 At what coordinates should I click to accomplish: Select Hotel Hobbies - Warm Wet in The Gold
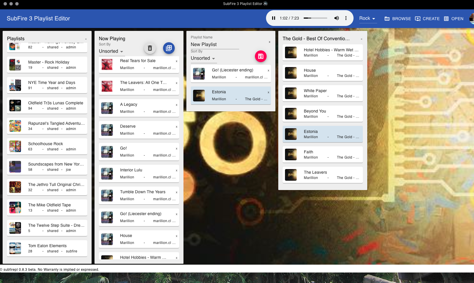tap(323, 52)
